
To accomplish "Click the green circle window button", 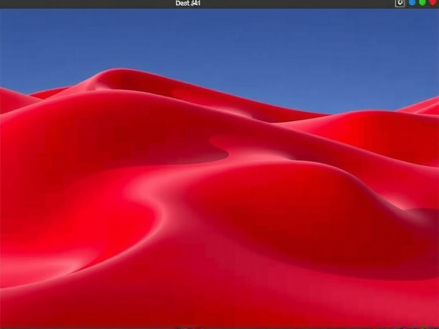I will (422, 3).
